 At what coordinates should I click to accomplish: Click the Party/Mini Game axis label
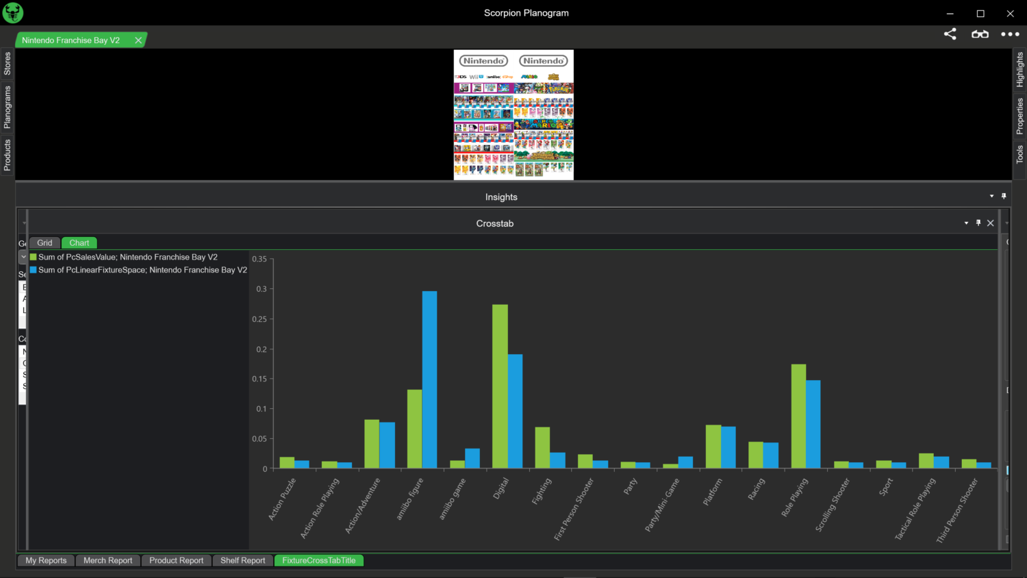pos(662,505)
